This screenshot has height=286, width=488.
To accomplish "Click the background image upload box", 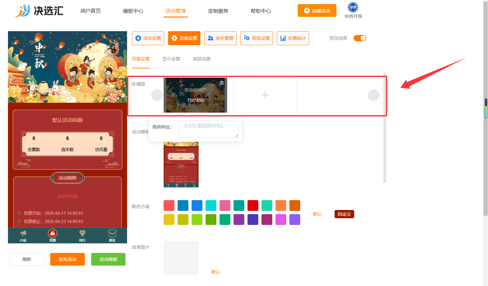I will (181, 258).
